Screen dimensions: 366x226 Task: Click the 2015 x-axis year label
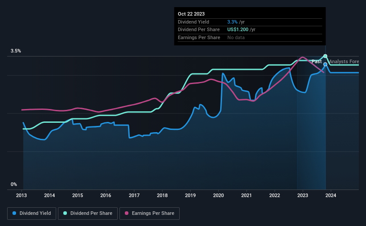pos(78,195)
